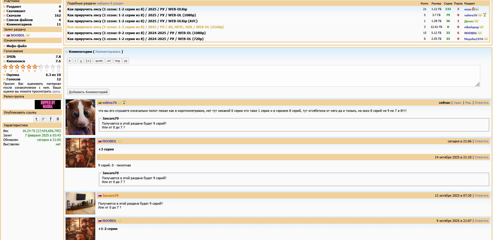Apply bold formatting with b button
The image size is (493, 240).
click(70, 61)
